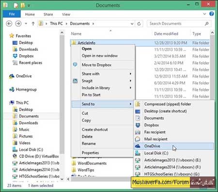The height and width of the screenshot is (192, 218).
Task: Expand the Snagit submenu
Action: [103, 81]
